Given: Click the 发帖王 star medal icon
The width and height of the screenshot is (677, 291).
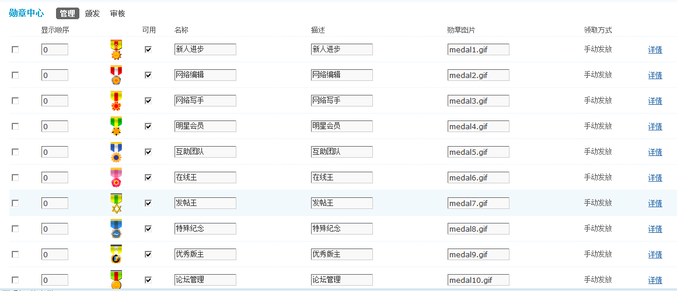Looking at the screenshot, I should [116, 203].
